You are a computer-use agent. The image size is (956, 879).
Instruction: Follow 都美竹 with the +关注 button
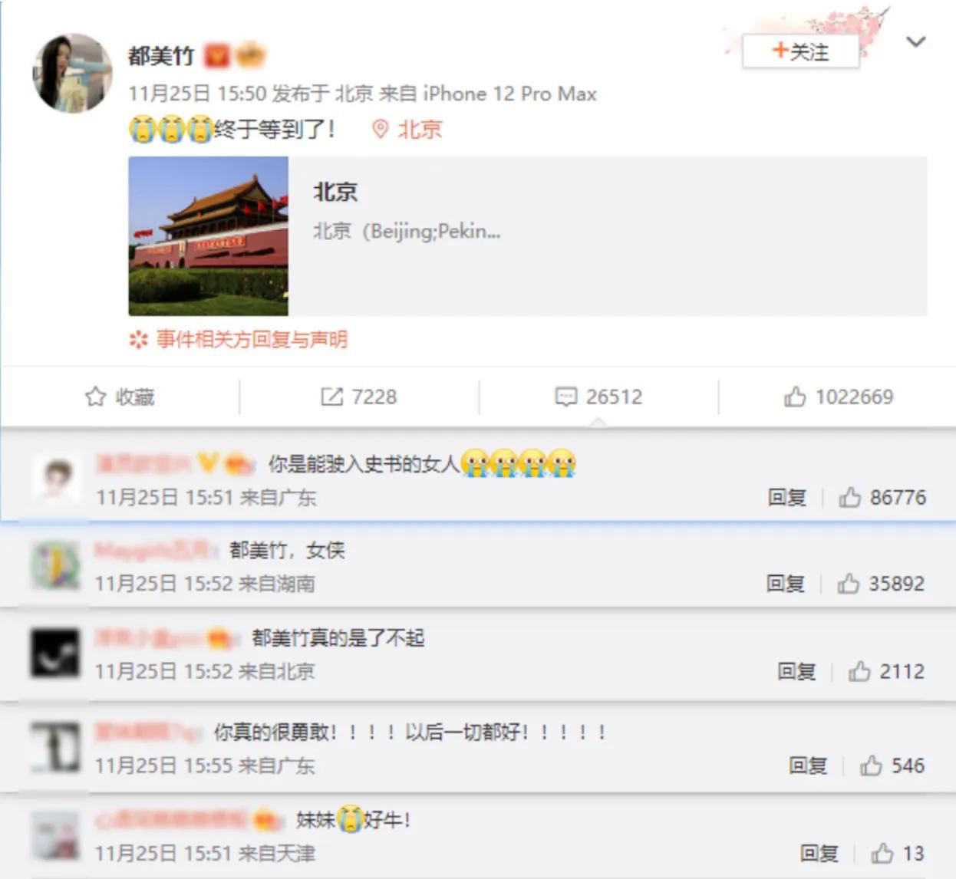pyautogui.click(x=800, y=52)
